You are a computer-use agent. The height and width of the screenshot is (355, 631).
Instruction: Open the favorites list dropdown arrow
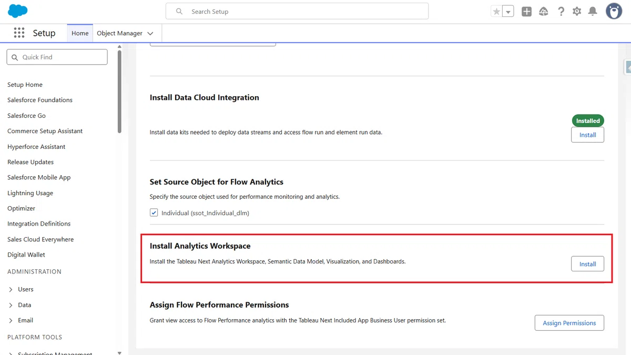(508, 12)
